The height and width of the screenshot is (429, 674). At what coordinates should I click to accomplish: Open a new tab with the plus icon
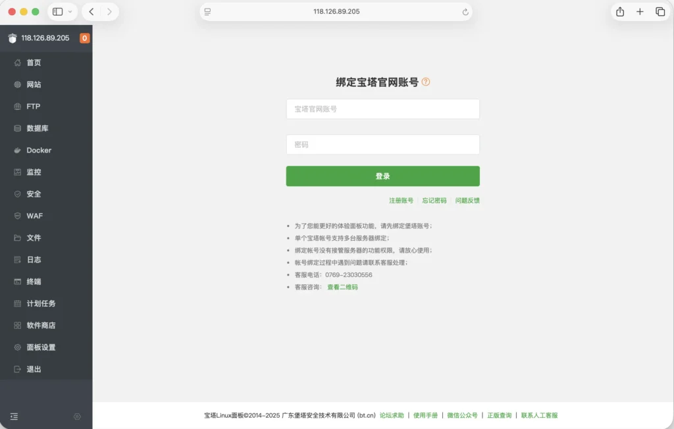tap(640, 12)
